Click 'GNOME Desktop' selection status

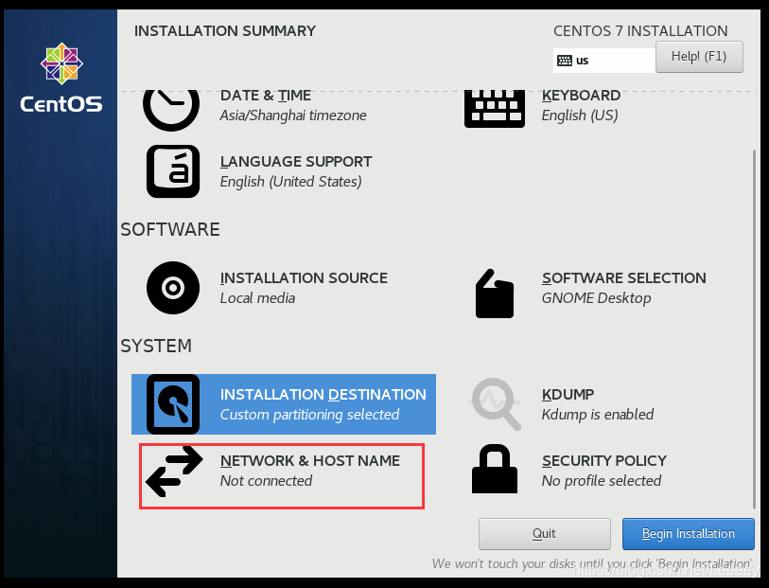click(x=596, y=298)
